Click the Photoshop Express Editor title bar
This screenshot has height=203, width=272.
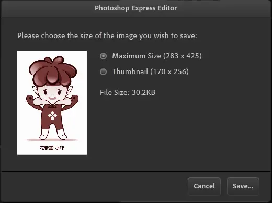click(136, 8)
